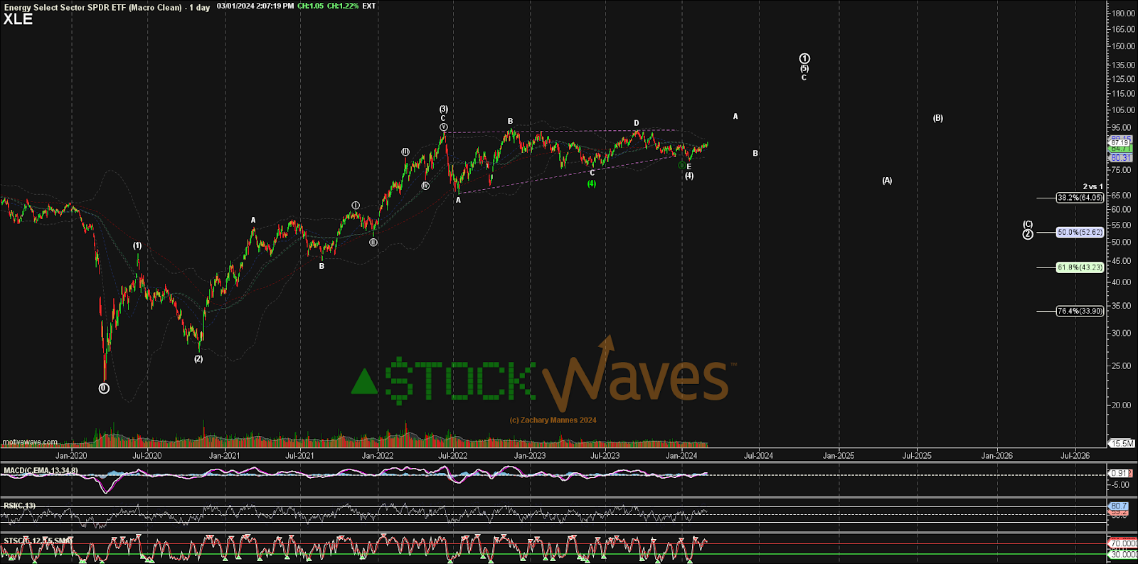Click the Jan-2023 date on time axis
Viewport: 1138px width, 564px height.
tap(530, 456)
